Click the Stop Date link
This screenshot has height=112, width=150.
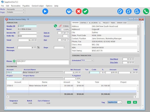114,63
